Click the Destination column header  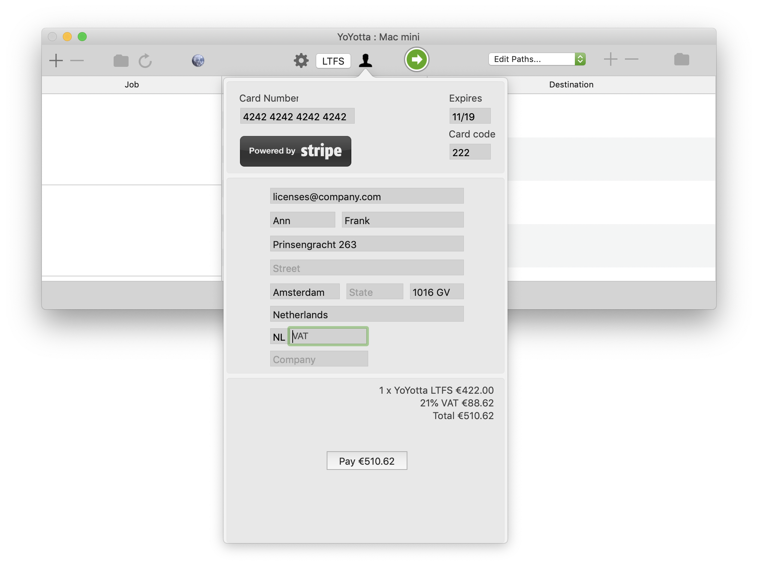pyautogui.click(x=571, y=85)
